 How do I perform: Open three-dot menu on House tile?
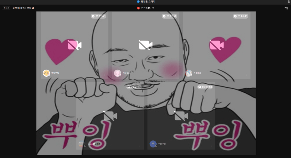tap(140, 146)
